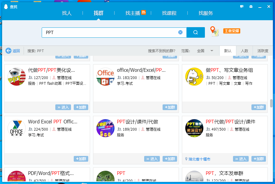Click the 王者荣耀 promo tag
The width and height of the screenshot is (275, 184).
pyautogui.click(x=232, y=31)
